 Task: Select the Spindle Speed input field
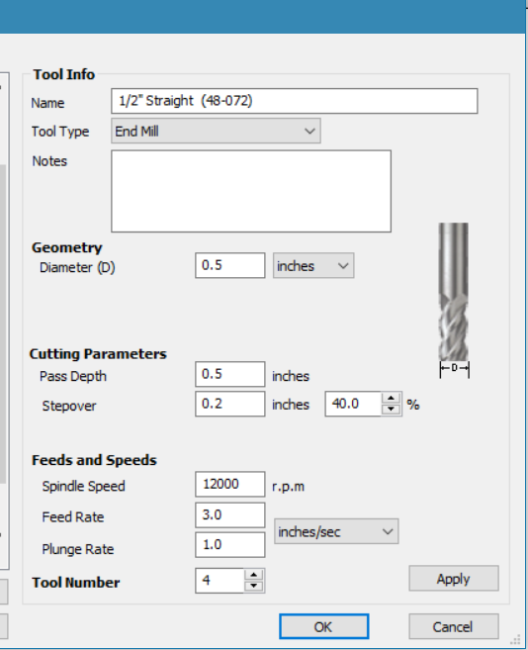click(x=230, y=484)
